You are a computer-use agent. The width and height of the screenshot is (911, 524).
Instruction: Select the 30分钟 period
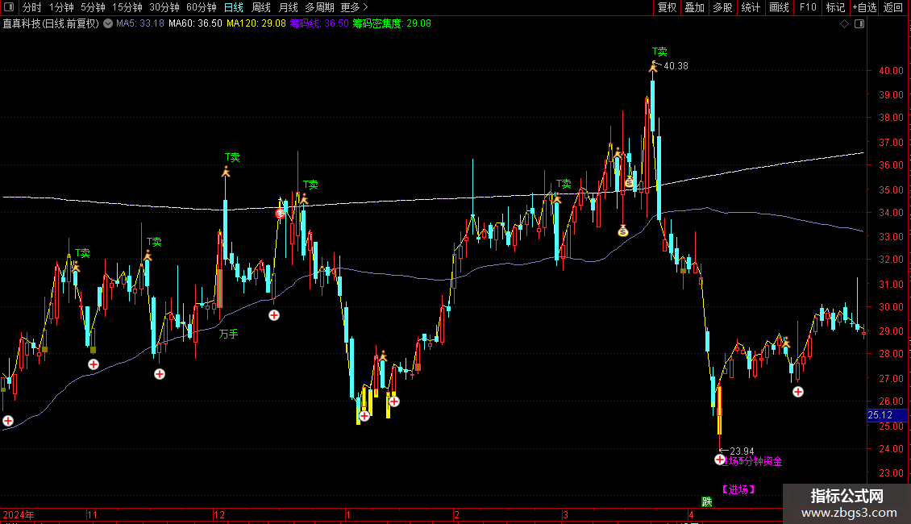coord(164,7)
